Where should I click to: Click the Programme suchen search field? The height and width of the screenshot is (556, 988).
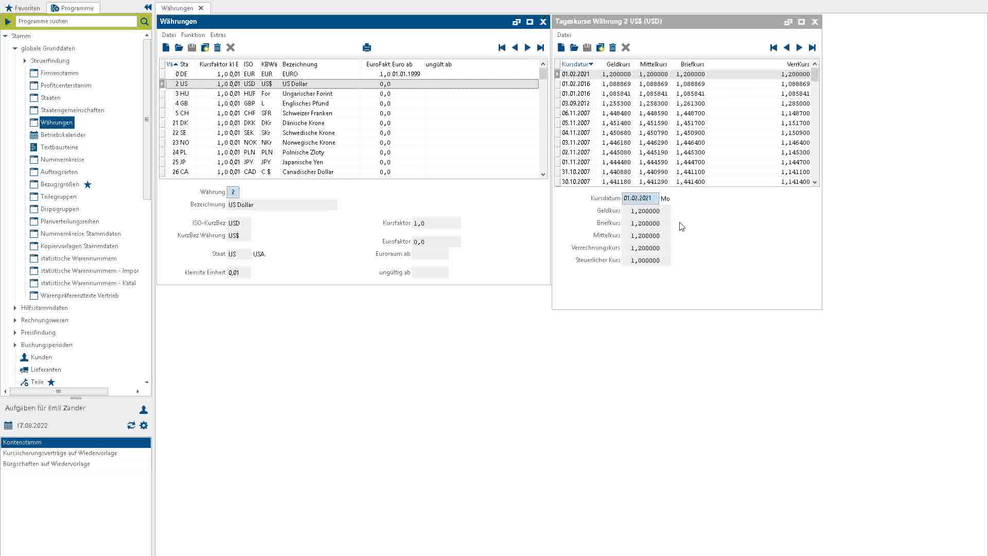pos(76,21)
